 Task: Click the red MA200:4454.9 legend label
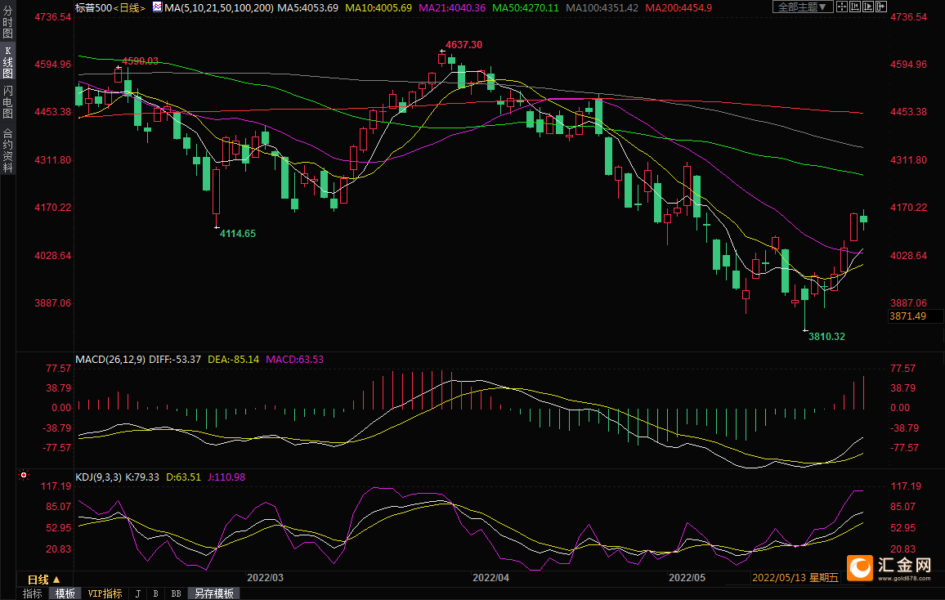coord(679,7)
